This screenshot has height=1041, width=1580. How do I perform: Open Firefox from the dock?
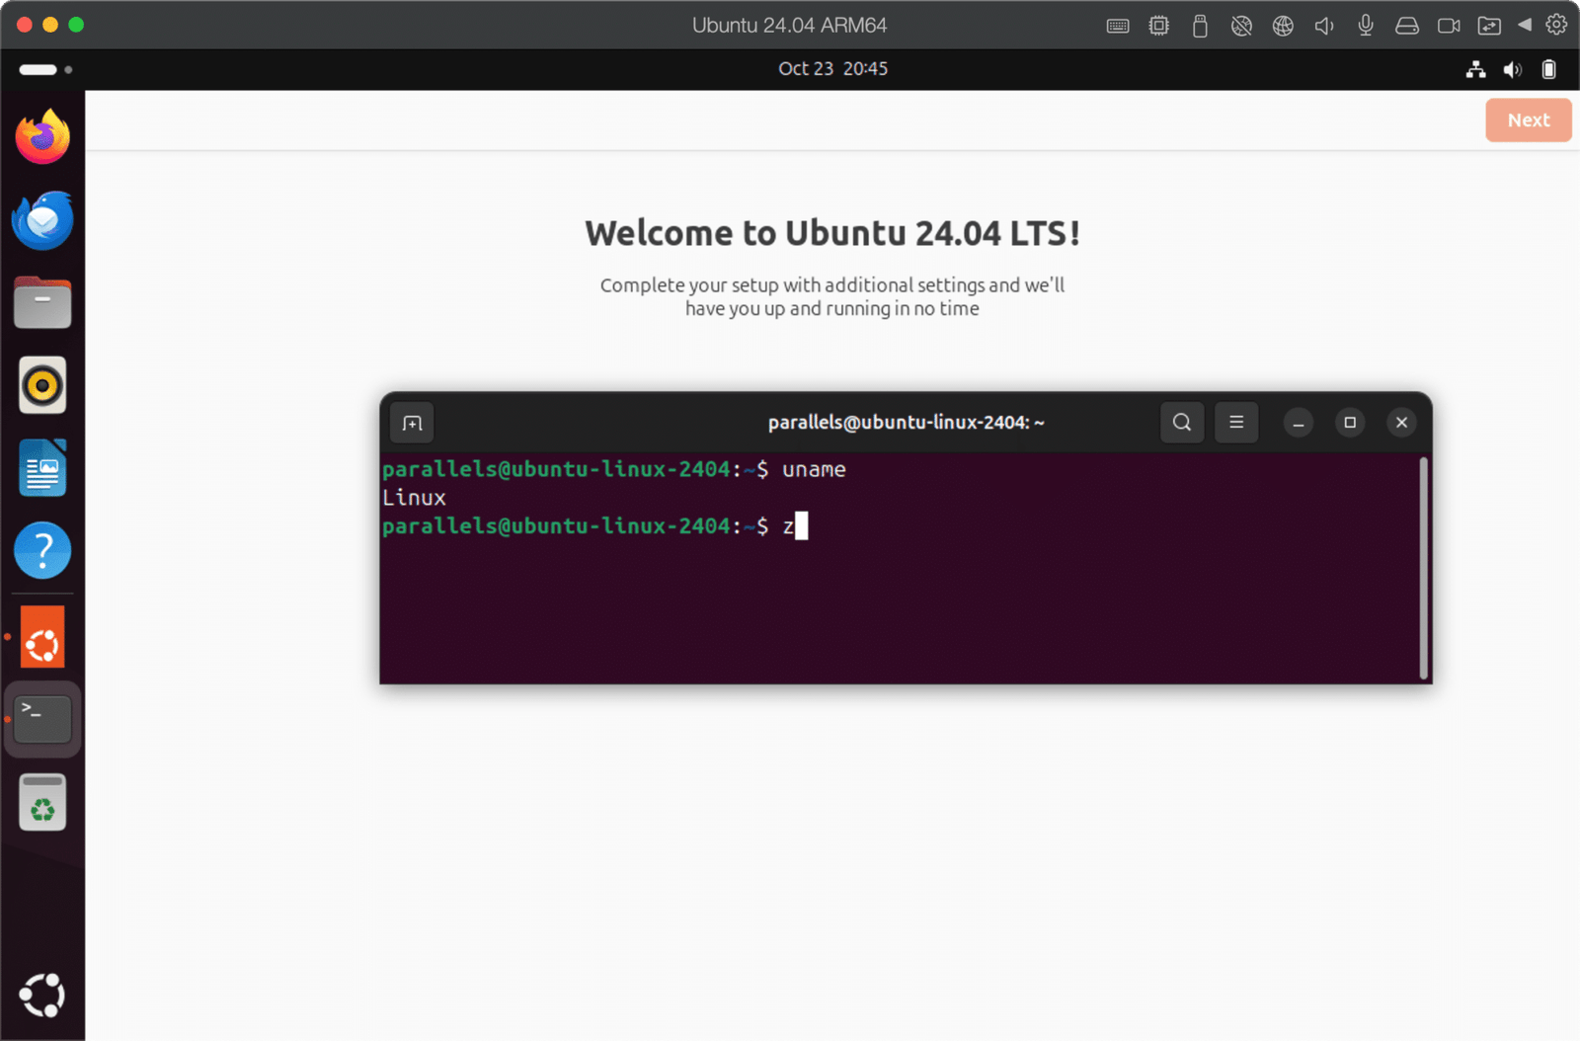click(x=42, y=137)
